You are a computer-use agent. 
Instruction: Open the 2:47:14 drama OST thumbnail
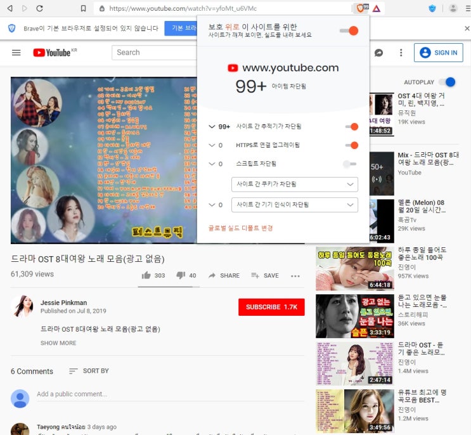[355, 363]
